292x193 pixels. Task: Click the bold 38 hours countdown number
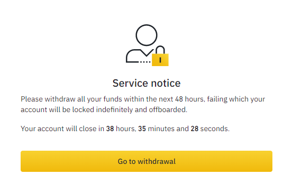[110, 128]
